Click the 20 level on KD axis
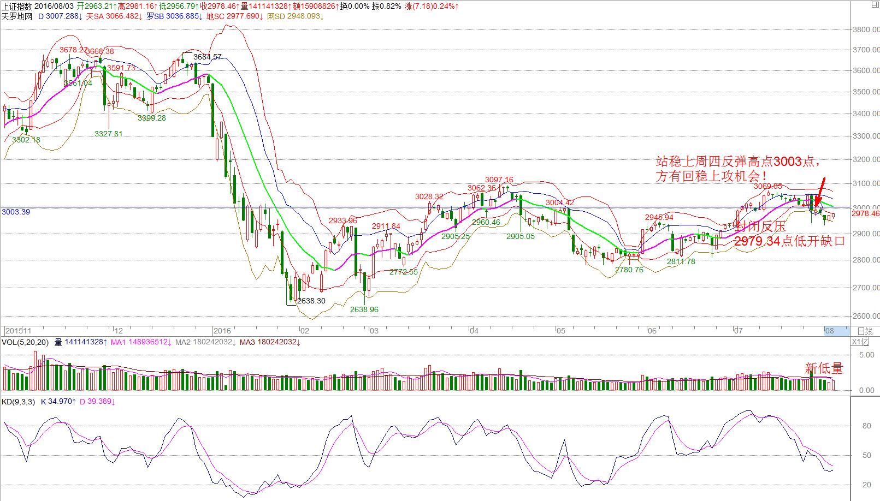 (x=866, y=485)
